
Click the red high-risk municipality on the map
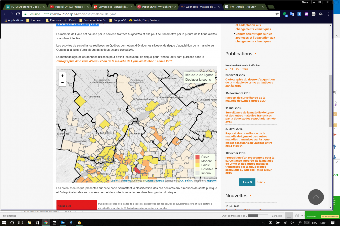tap(137, 170)
